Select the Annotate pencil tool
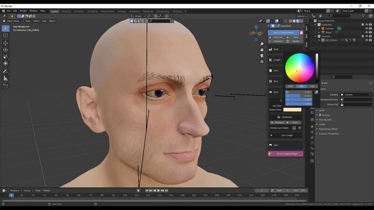Image resolution: width=374 pixels, height=210 pixels. pyautogui.click(x=5, y=71)
